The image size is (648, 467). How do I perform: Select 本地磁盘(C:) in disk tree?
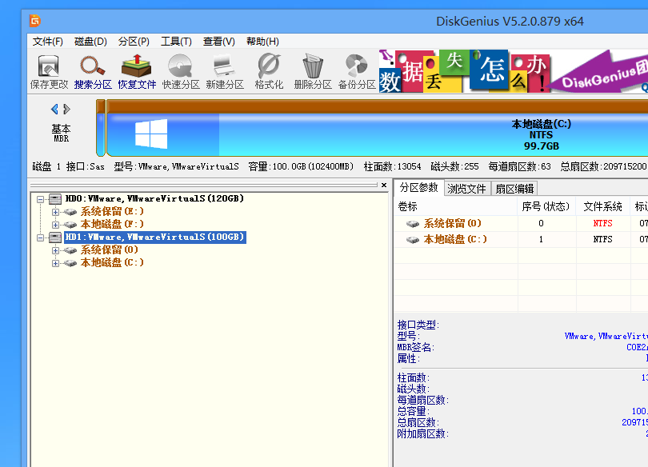[x=112, y=262]
